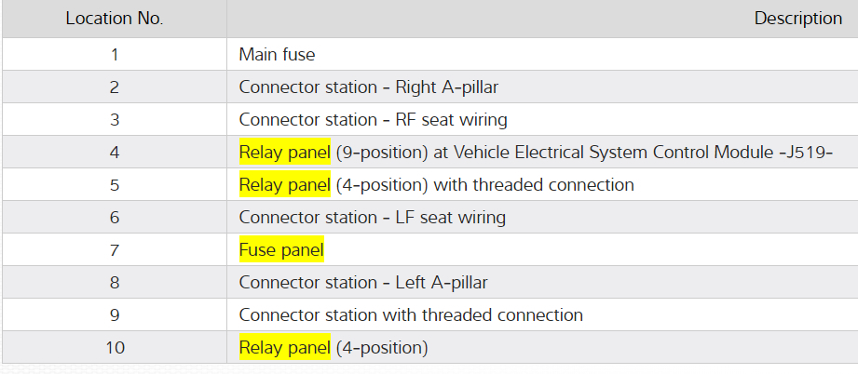
Task: Click Connector station - Right A-pillar text
Action: [368, 87]
